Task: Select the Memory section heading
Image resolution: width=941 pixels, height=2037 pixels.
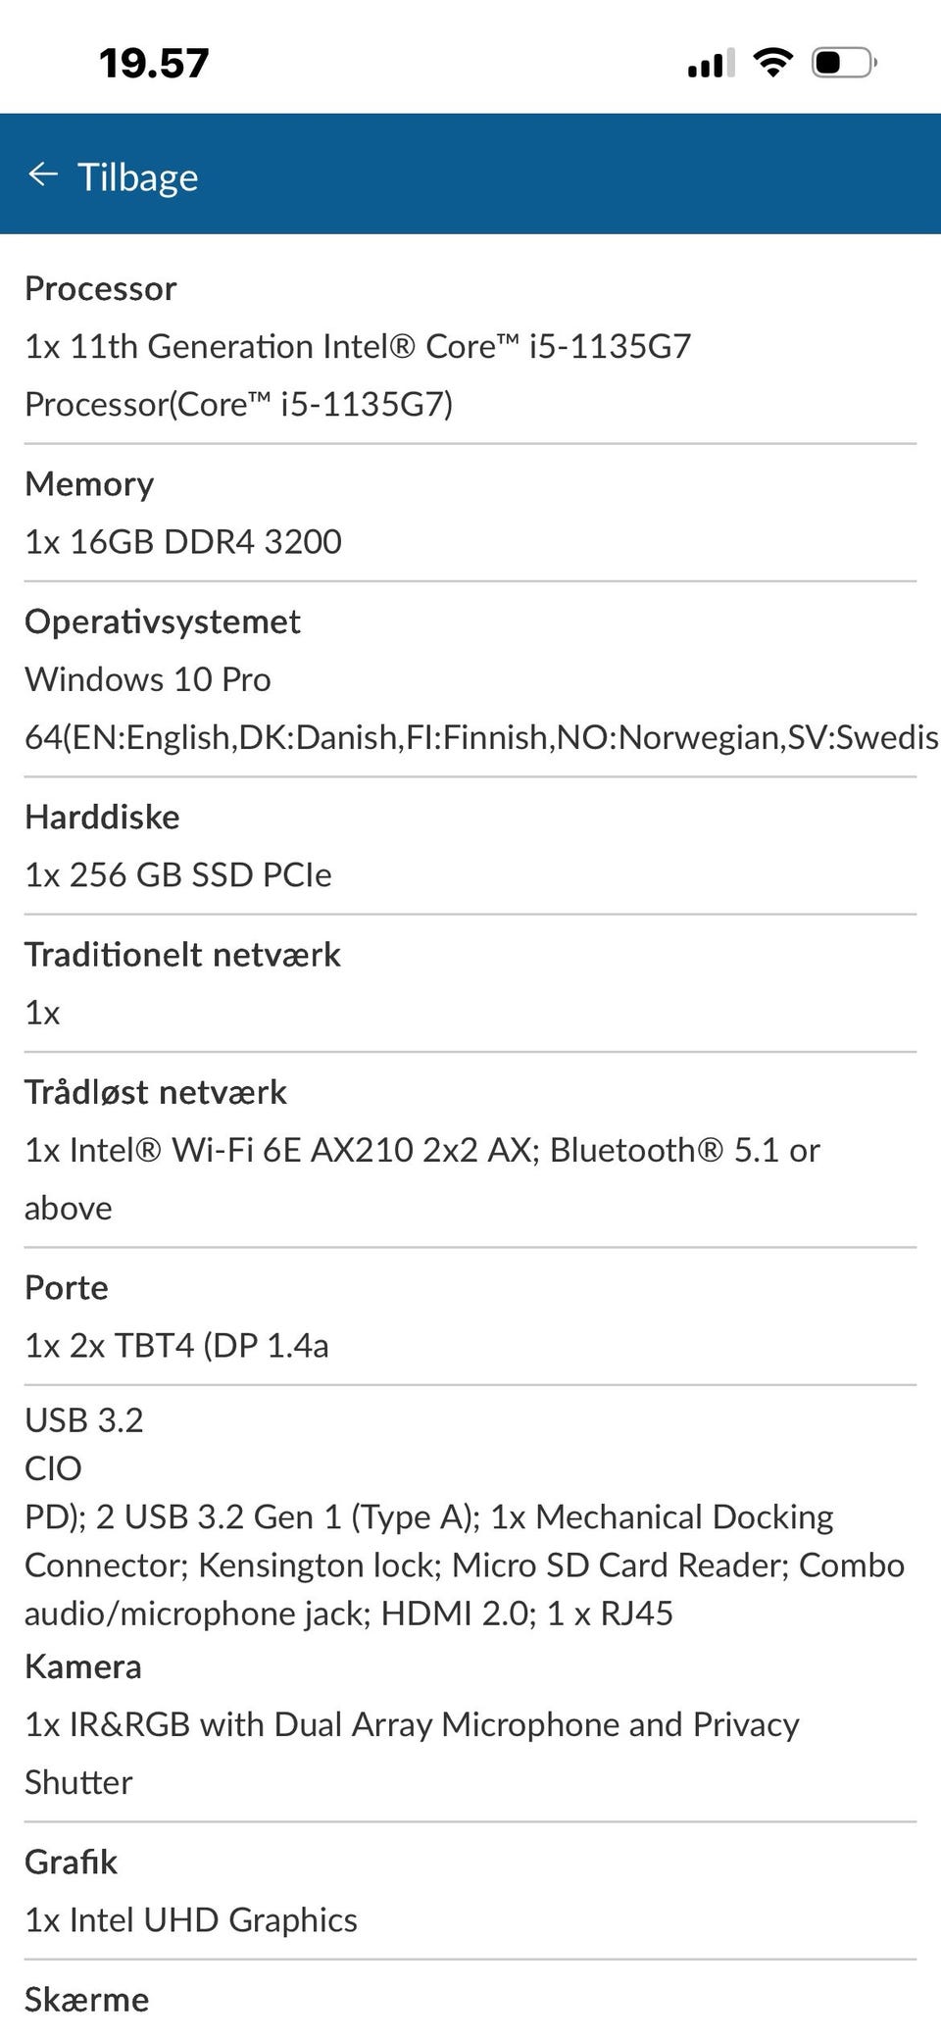Action: [x=89, y=484]
